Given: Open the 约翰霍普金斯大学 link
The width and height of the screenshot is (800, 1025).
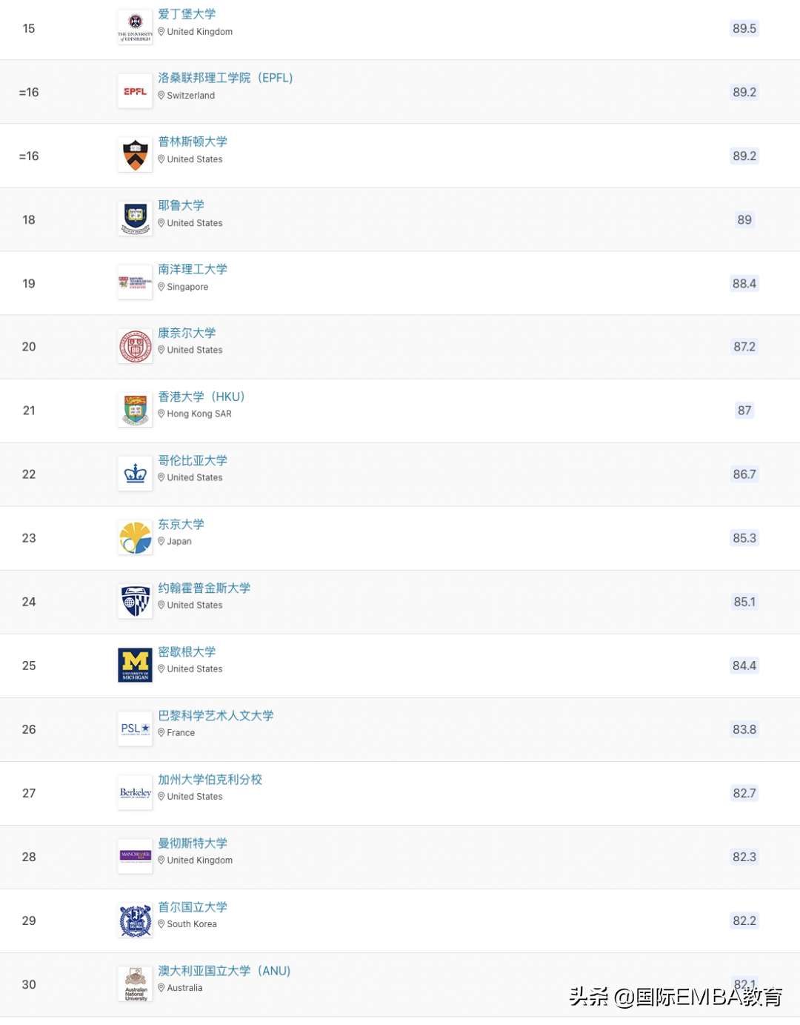Looking at the screenshot, I should (204, 588).
